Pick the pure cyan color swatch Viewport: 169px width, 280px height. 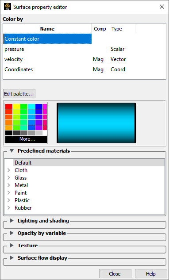[31, 107]
